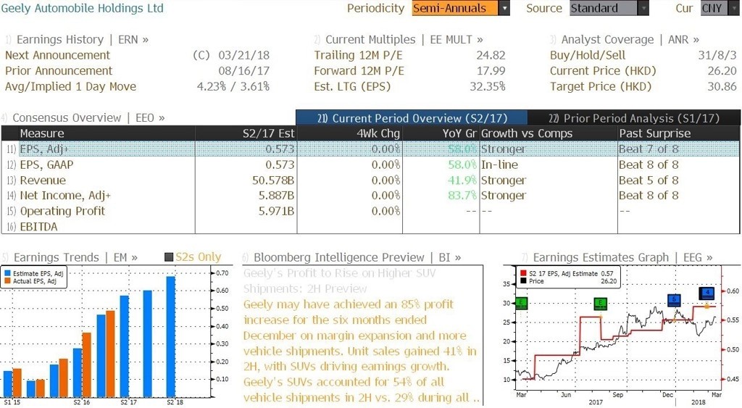
Task: Click Net Income estimate 5.887B
Action: [x=276, y=196]
